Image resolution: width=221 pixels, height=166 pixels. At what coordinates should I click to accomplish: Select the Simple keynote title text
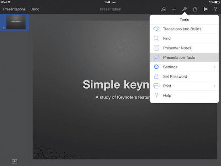click(116, 85)
